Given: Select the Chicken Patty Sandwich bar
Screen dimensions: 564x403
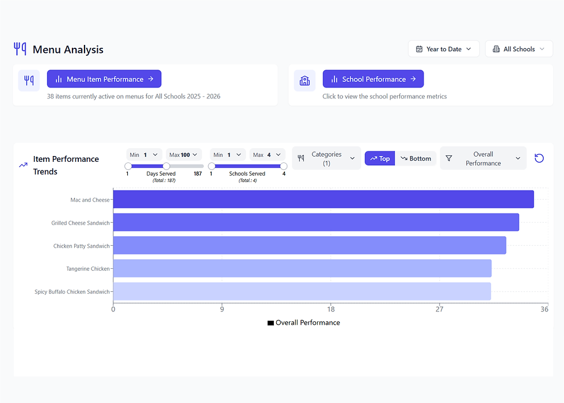Looking at the screenshot, I should click(x=310, y=245).
